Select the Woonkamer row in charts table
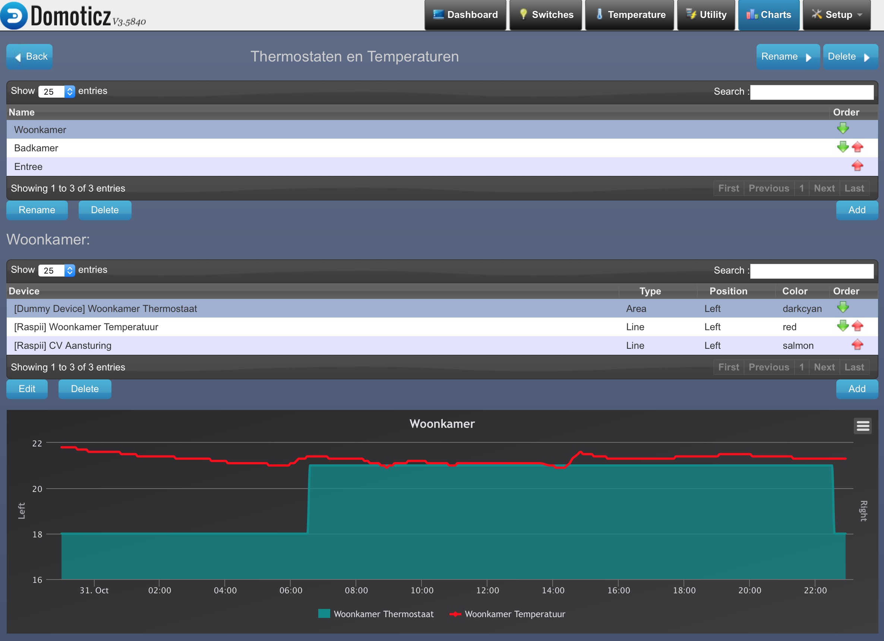This screenshot has width=884, height=641. click(x=442, y=129)
